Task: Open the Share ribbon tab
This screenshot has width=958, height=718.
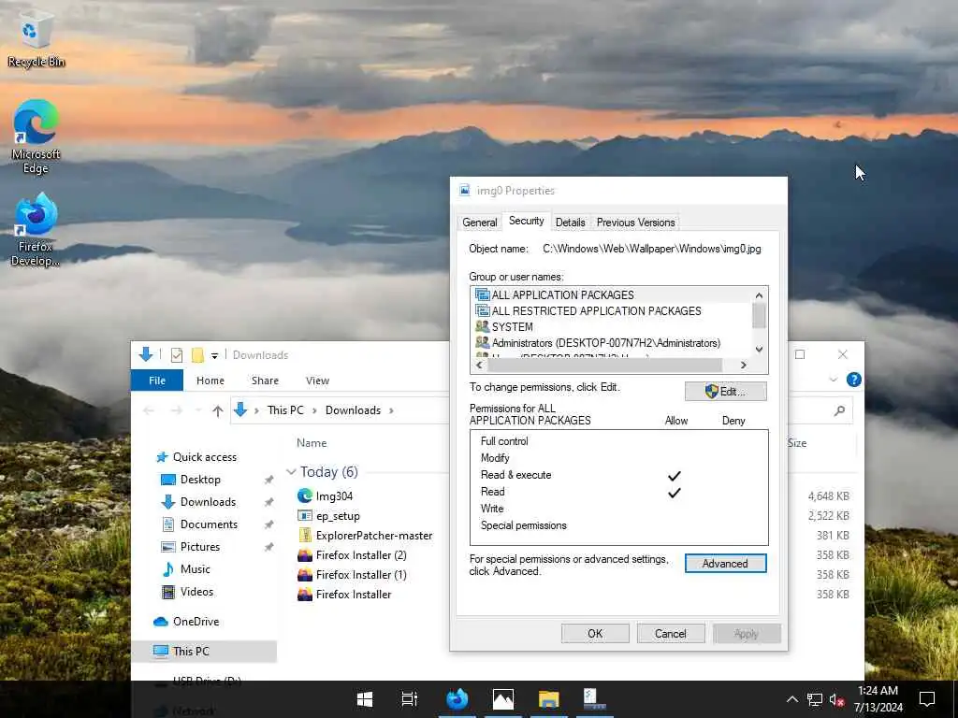Action: (265, 381)
